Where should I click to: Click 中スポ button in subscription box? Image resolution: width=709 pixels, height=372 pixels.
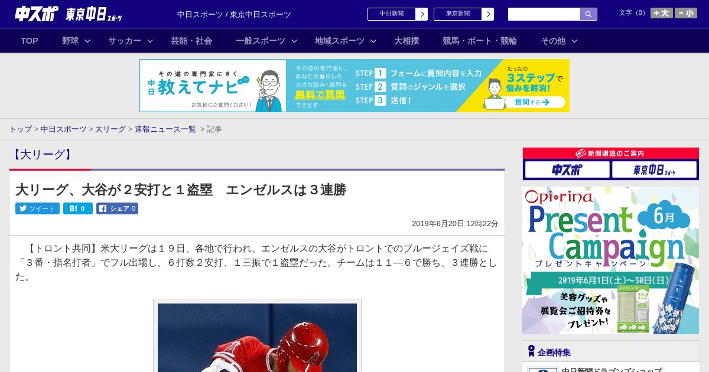567,170
